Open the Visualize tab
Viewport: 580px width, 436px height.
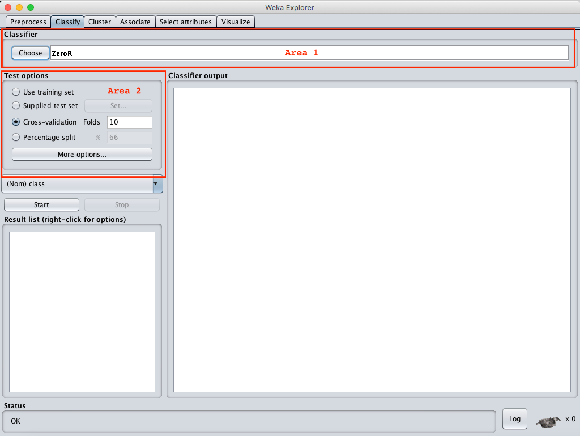235,22
